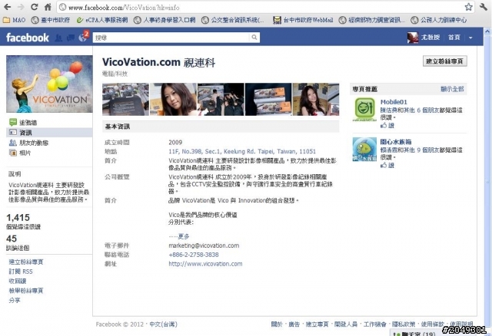
Task: Like Mobile01 with the thumbs-up 讚
Action: coord(387,126)
